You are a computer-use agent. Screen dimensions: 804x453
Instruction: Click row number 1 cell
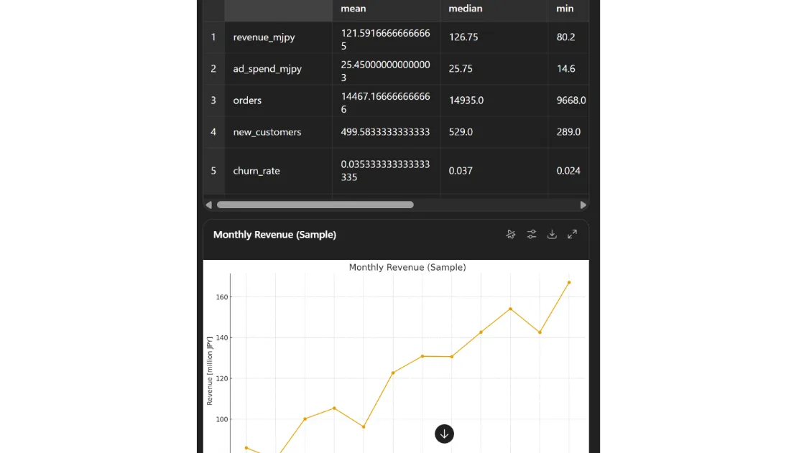click(x=213, y=37)
